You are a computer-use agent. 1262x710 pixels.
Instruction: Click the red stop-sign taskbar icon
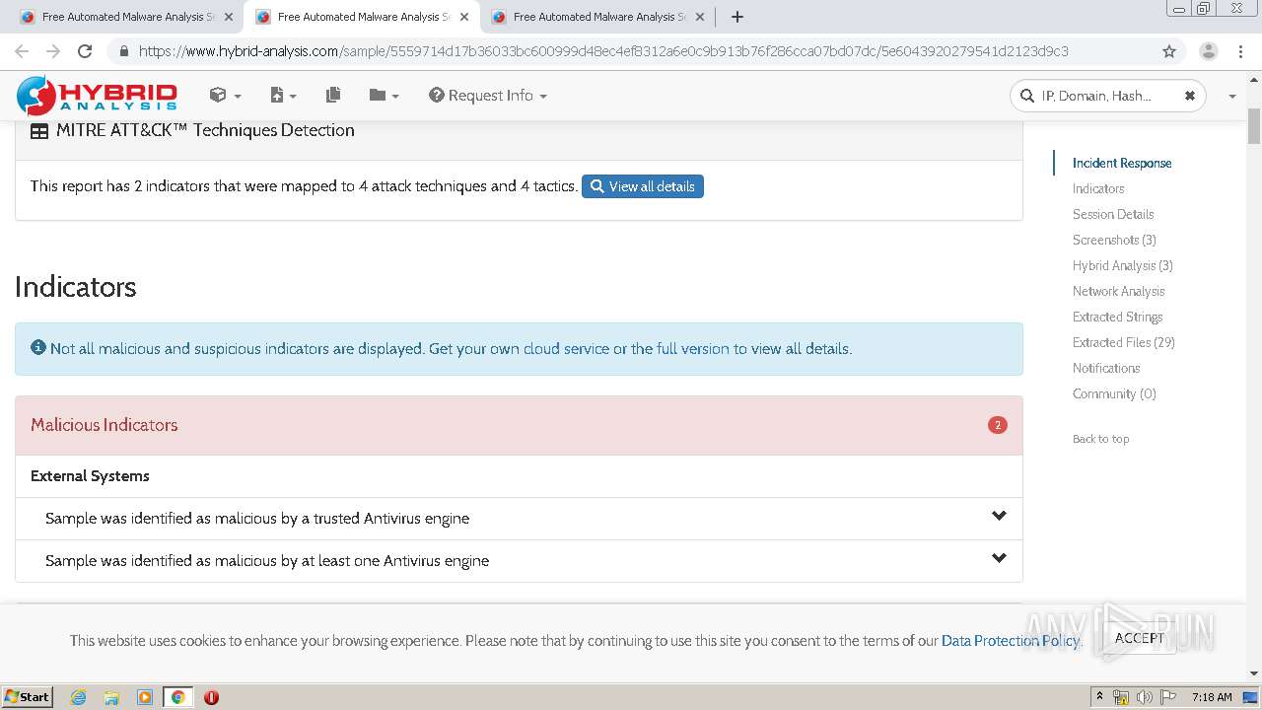211,697
